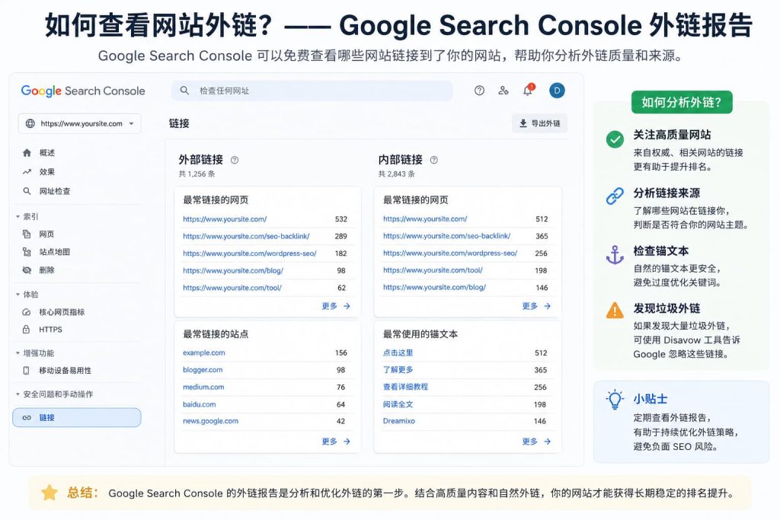This screenshot has width=780, height=520.
Task: Click the search magnifier icon in the URL inspection bar
Action: (x=184, y=91)
